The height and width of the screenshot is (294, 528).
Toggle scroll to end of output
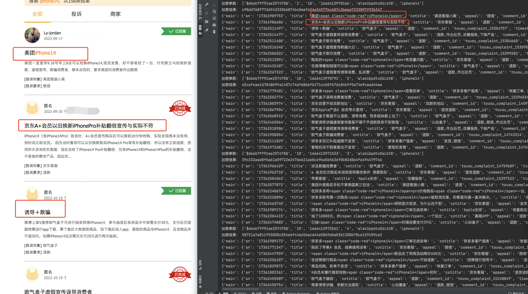pos(214,18)
